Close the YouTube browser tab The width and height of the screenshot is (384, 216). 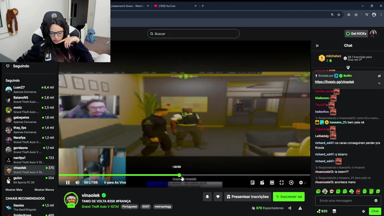196,6
